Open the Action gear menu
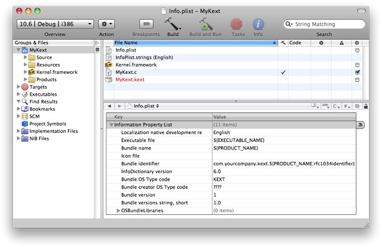This screenshot has height=247, width=382. pyautogui.click(x=106, y=24)
